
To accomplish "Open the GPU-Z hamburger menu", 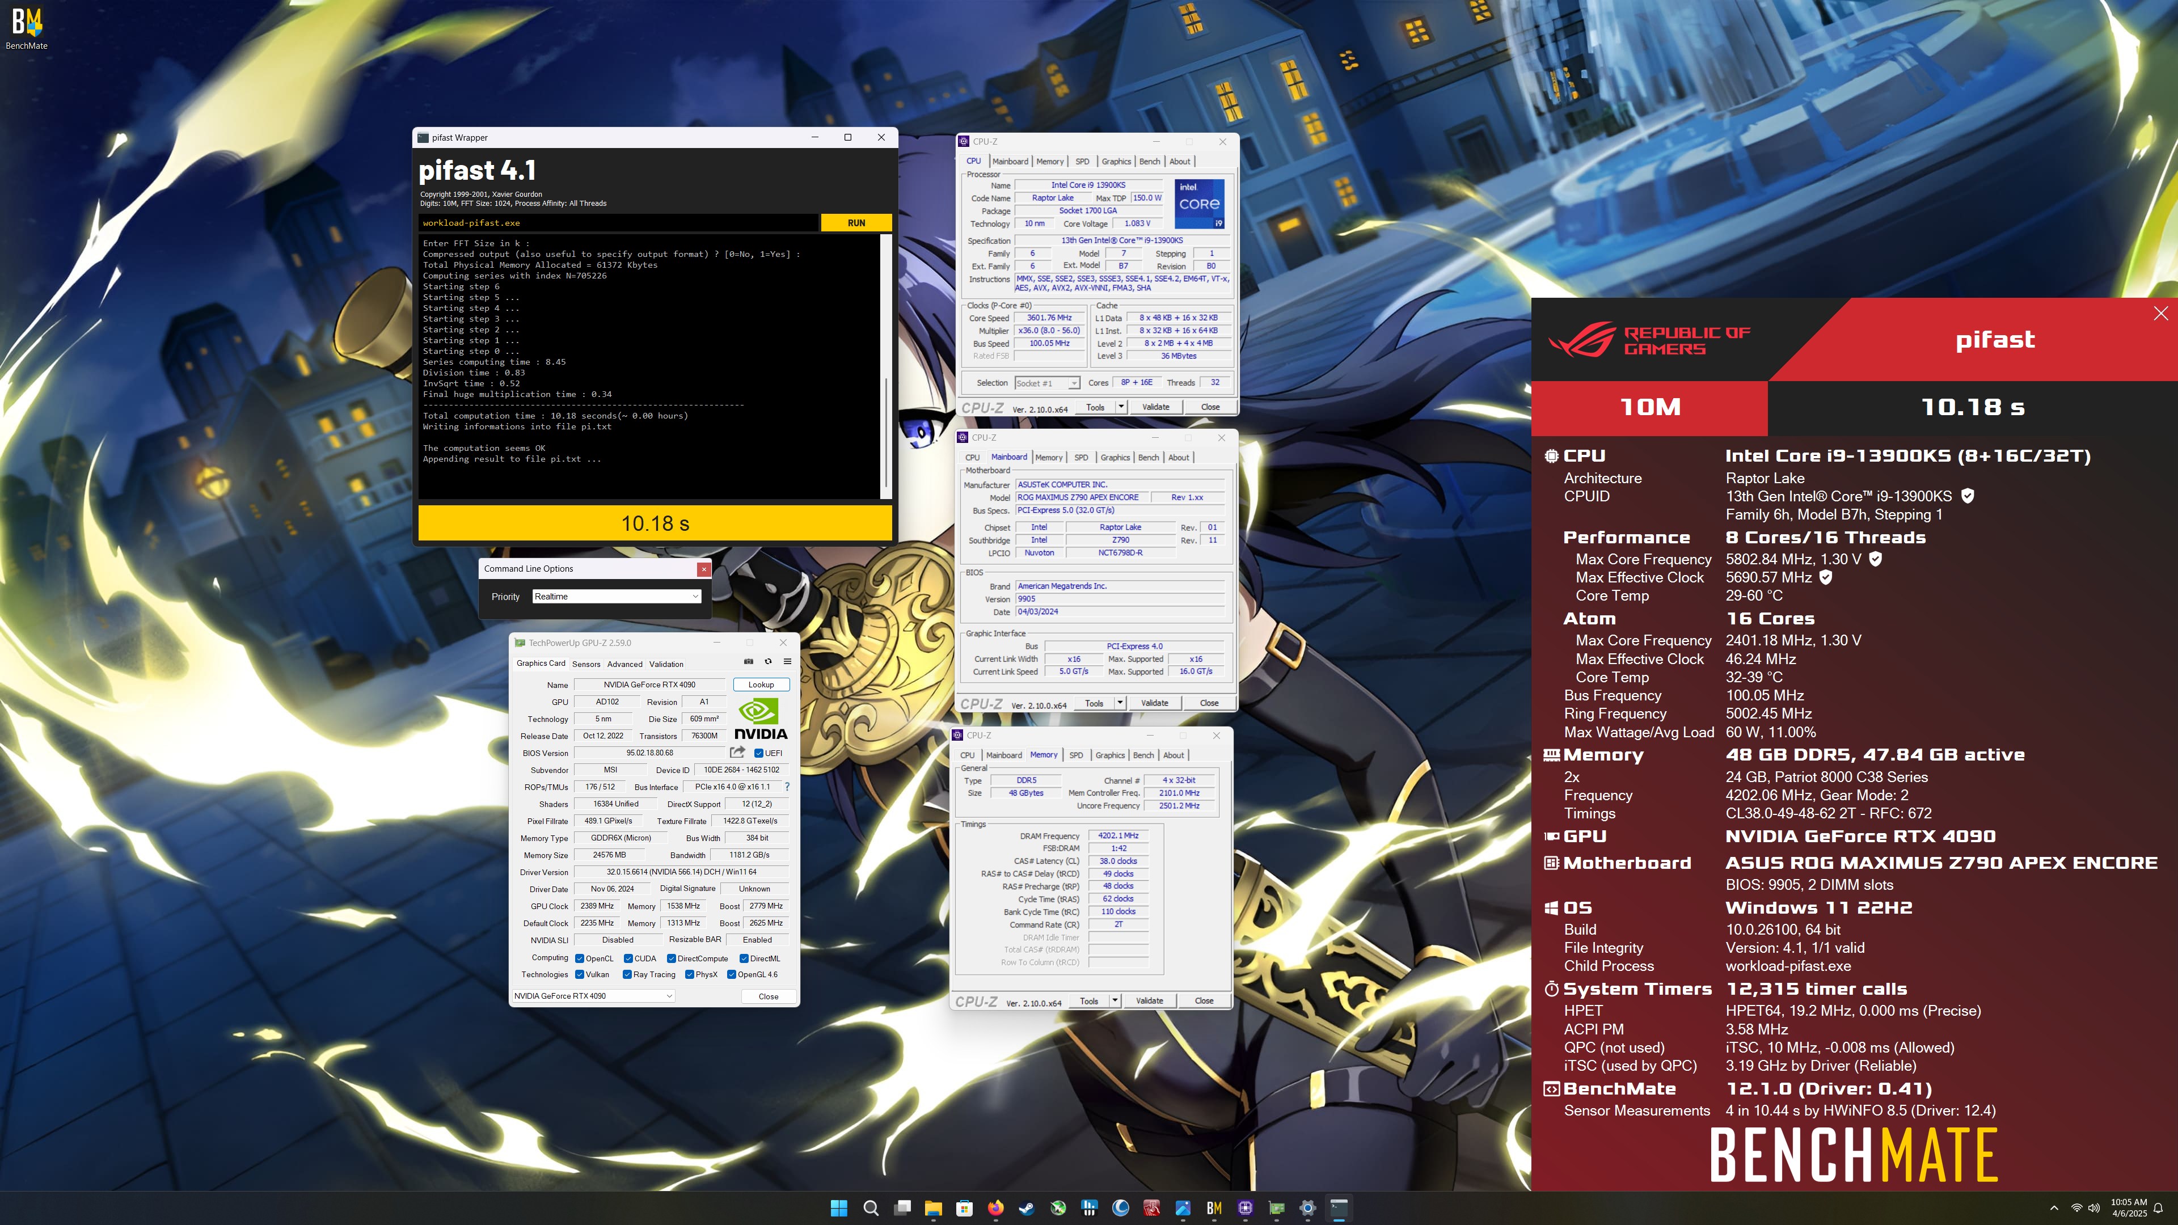I will coord(787,662).
